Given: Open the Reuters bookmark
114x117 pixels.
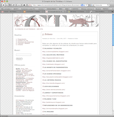Looking at the screenshot, I should point(98,9).
